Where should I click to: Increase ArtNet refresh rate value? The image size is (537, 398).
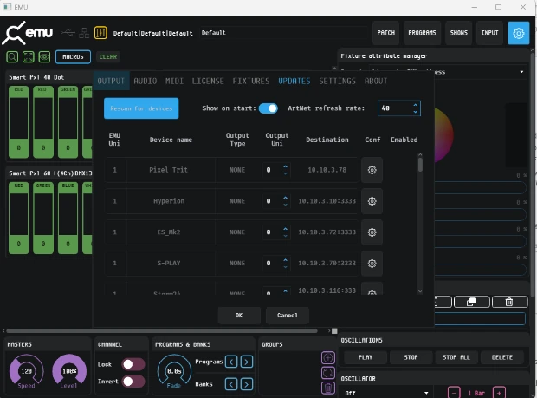coord(416,105)
